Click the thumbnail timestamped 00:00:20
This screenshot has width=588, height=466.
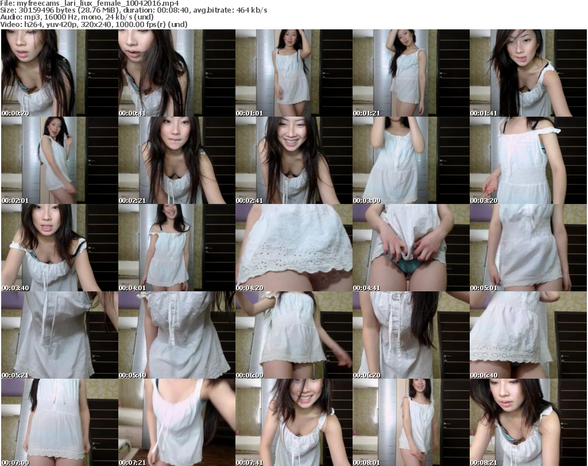pyautogui.click(x=59, y=73)
